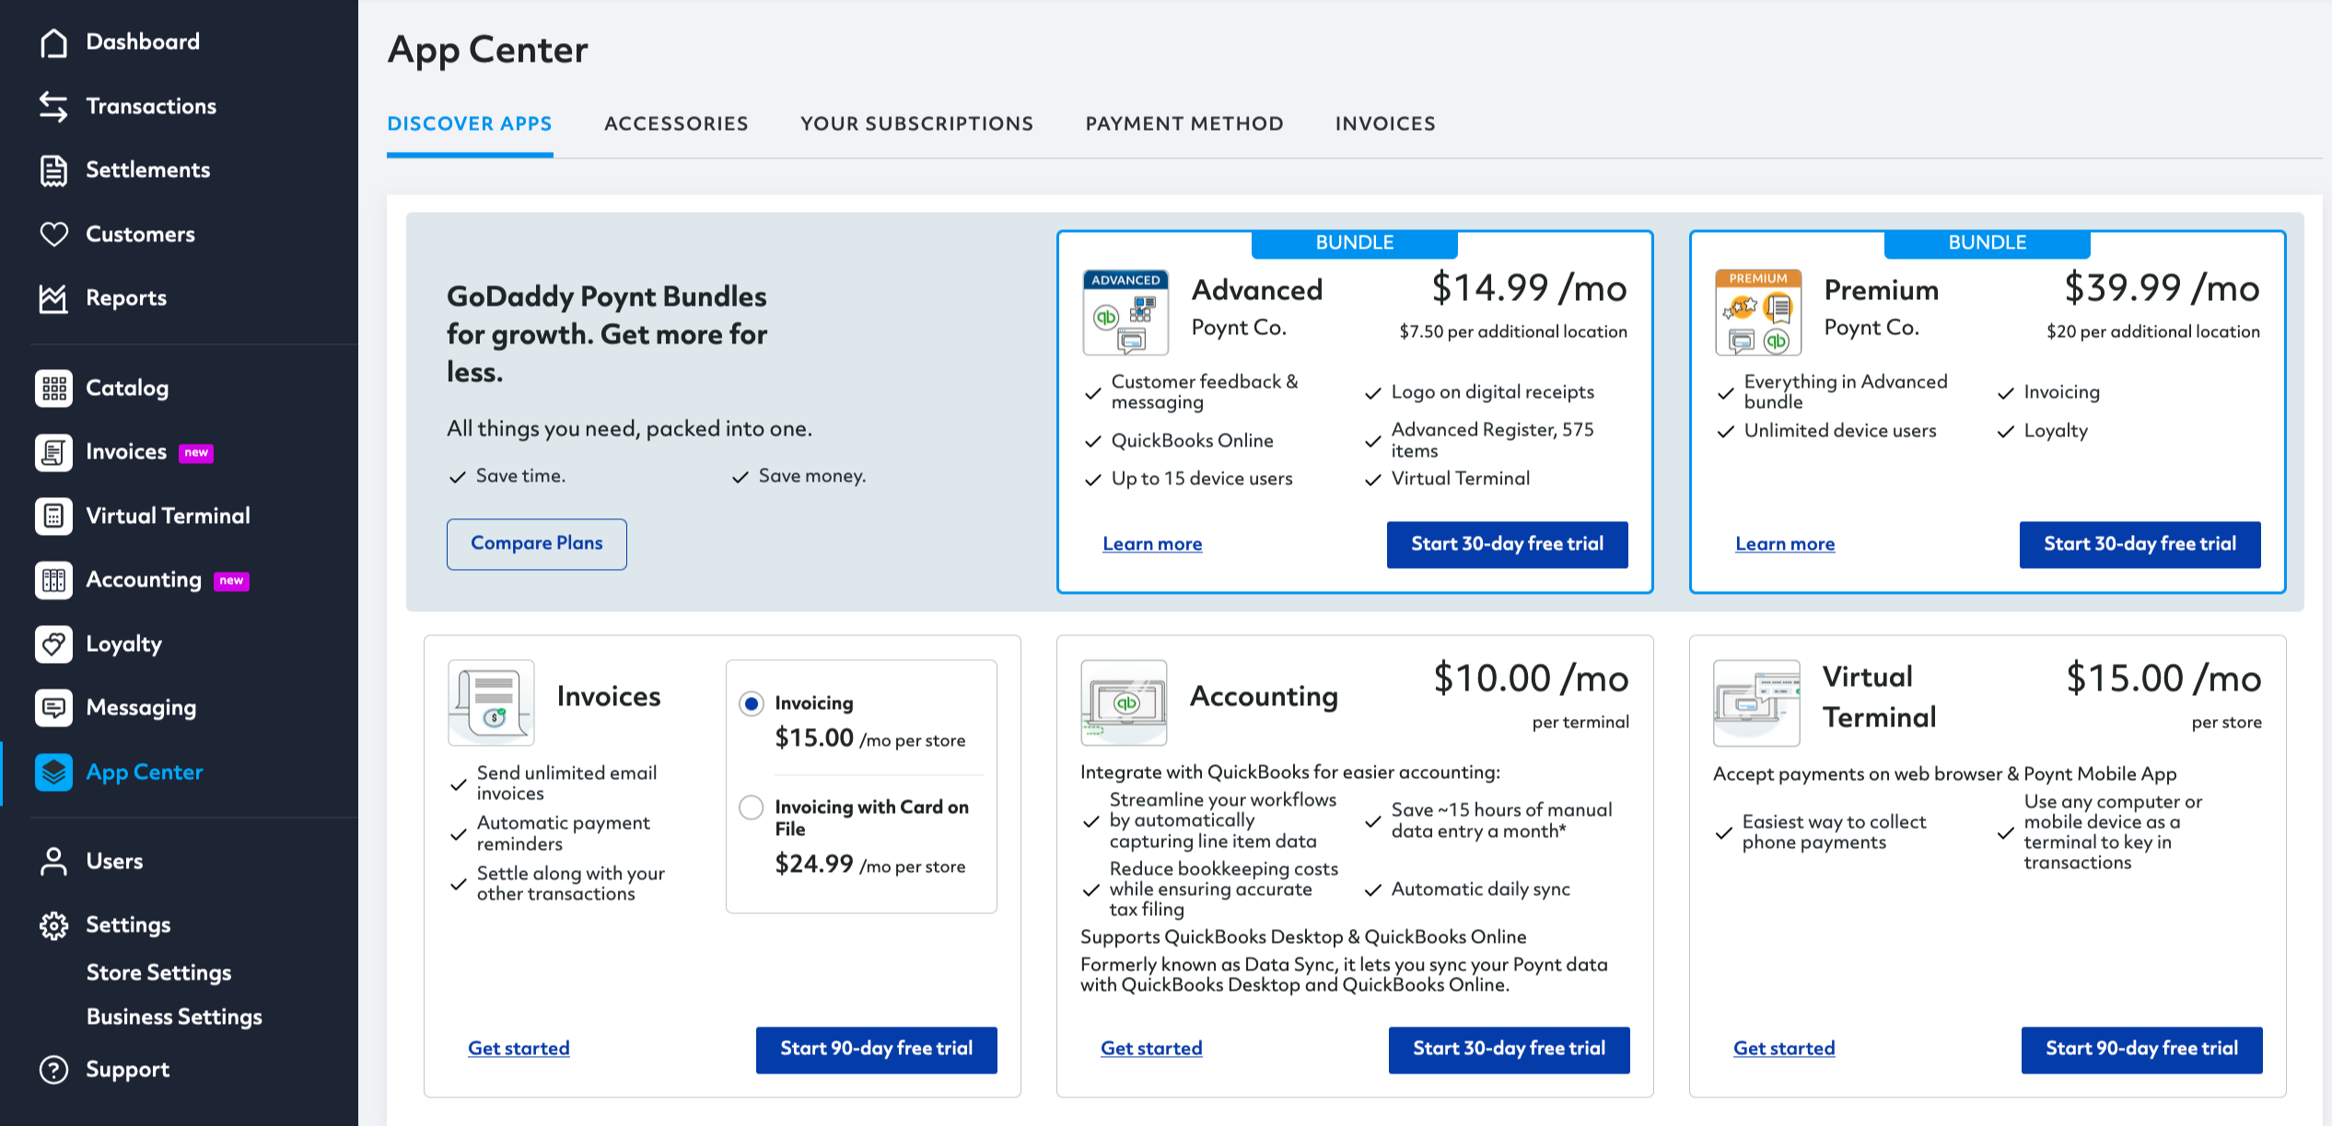Switch to the Discover Apps tab

(x=470, y=124)
